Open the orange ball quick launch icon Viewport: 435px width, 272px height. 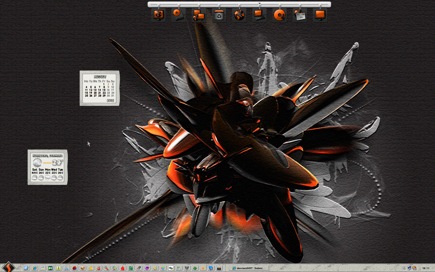click(x=83, y=268)
